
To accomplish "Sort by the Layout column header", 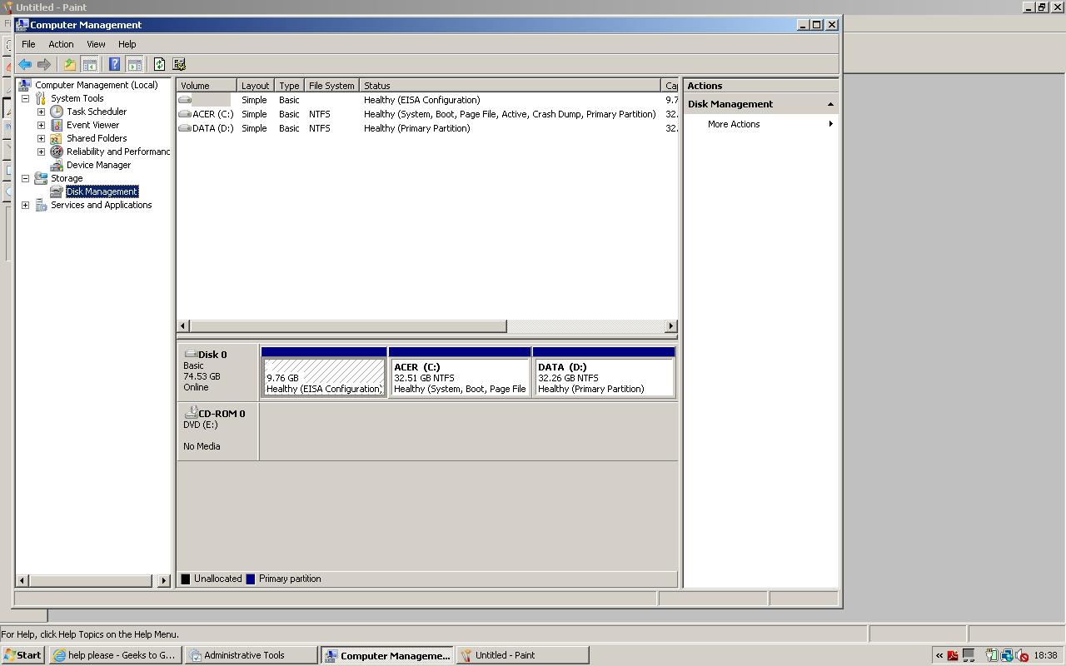I will [x=256, y=86].
